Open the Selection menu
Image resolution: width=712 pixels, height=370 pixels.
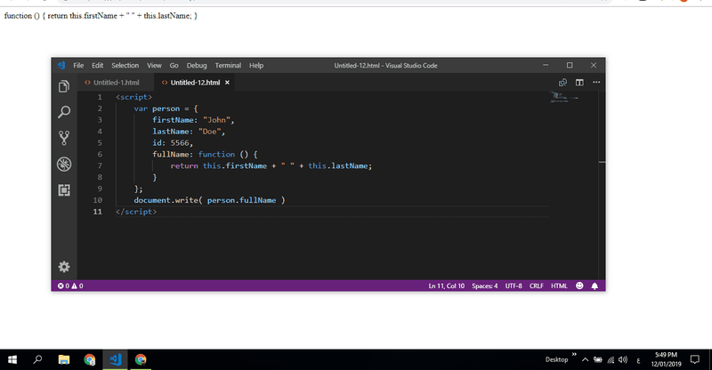[x=125, y=66]
